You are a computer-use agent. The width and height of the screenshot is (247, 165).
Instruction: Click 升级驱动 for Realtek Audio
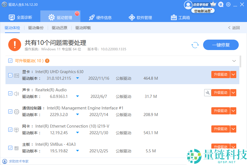tap(221, 93)
